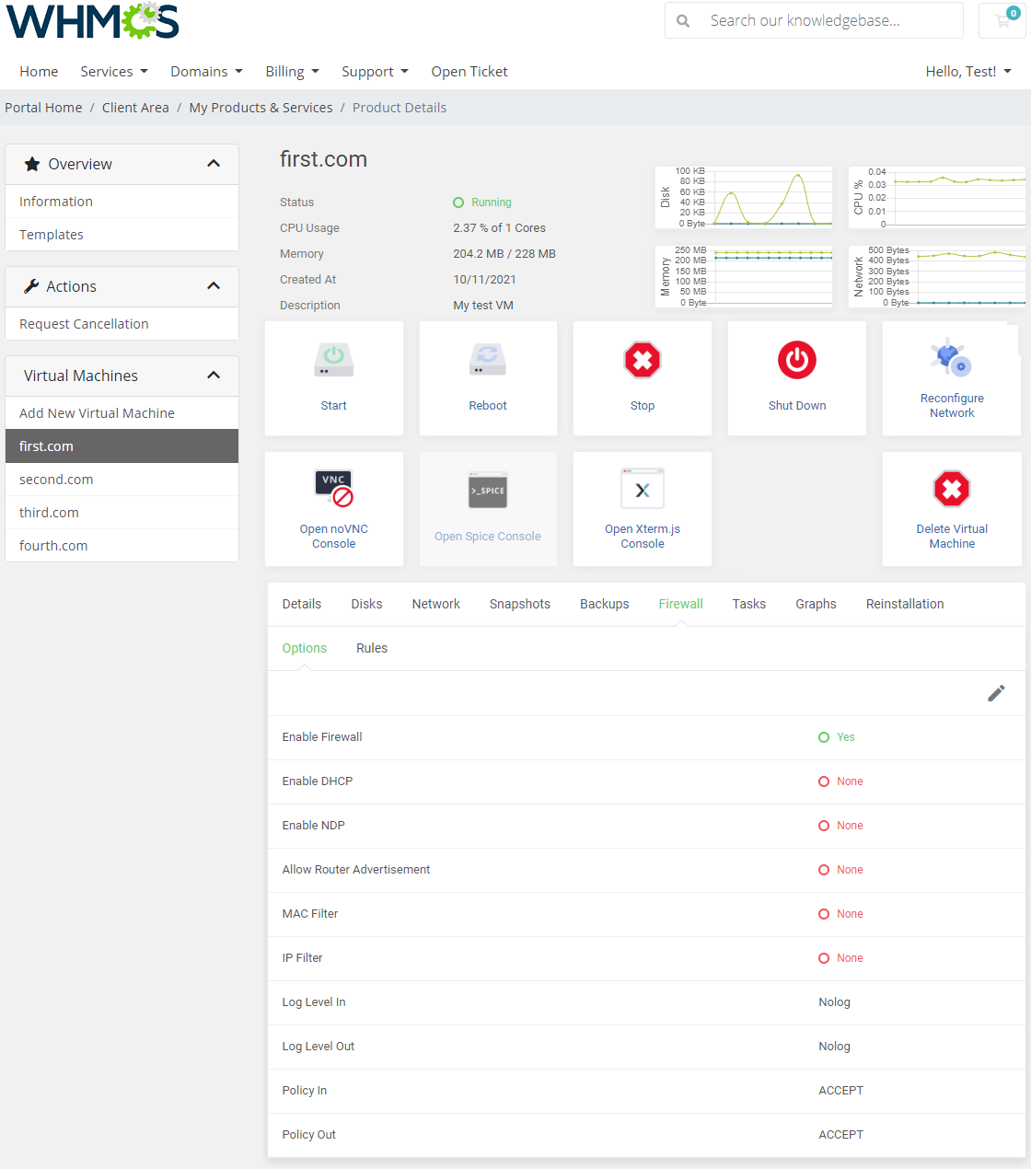Click the red Stop icon
The width and height of the screenshot is (1031, 1169).
[x=643, y=360]
